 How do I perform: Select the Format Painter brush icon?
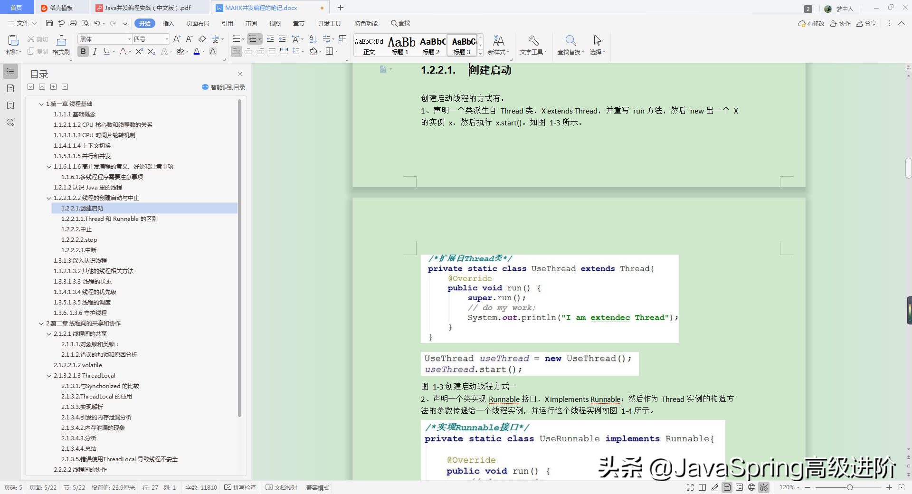click(x=61, y=40)
